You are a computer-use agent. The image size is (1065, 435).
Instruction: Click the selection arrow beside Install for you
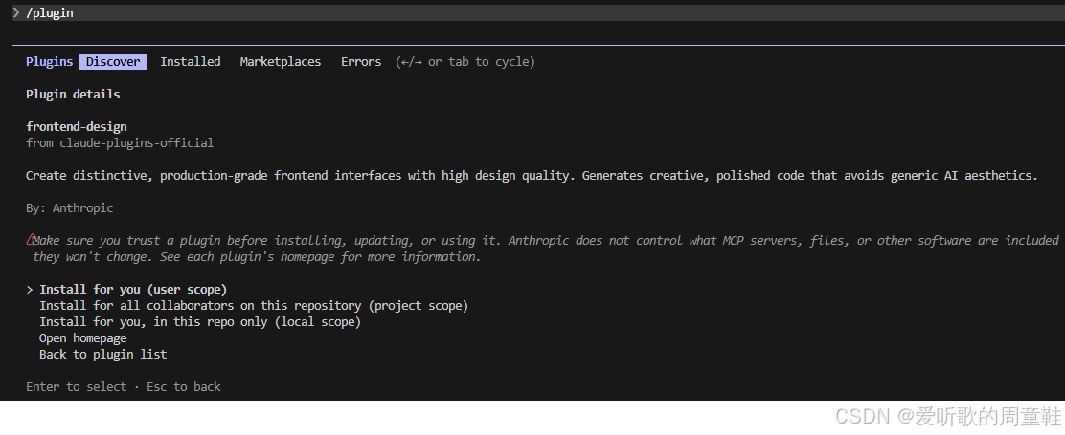tap(30, 290)
